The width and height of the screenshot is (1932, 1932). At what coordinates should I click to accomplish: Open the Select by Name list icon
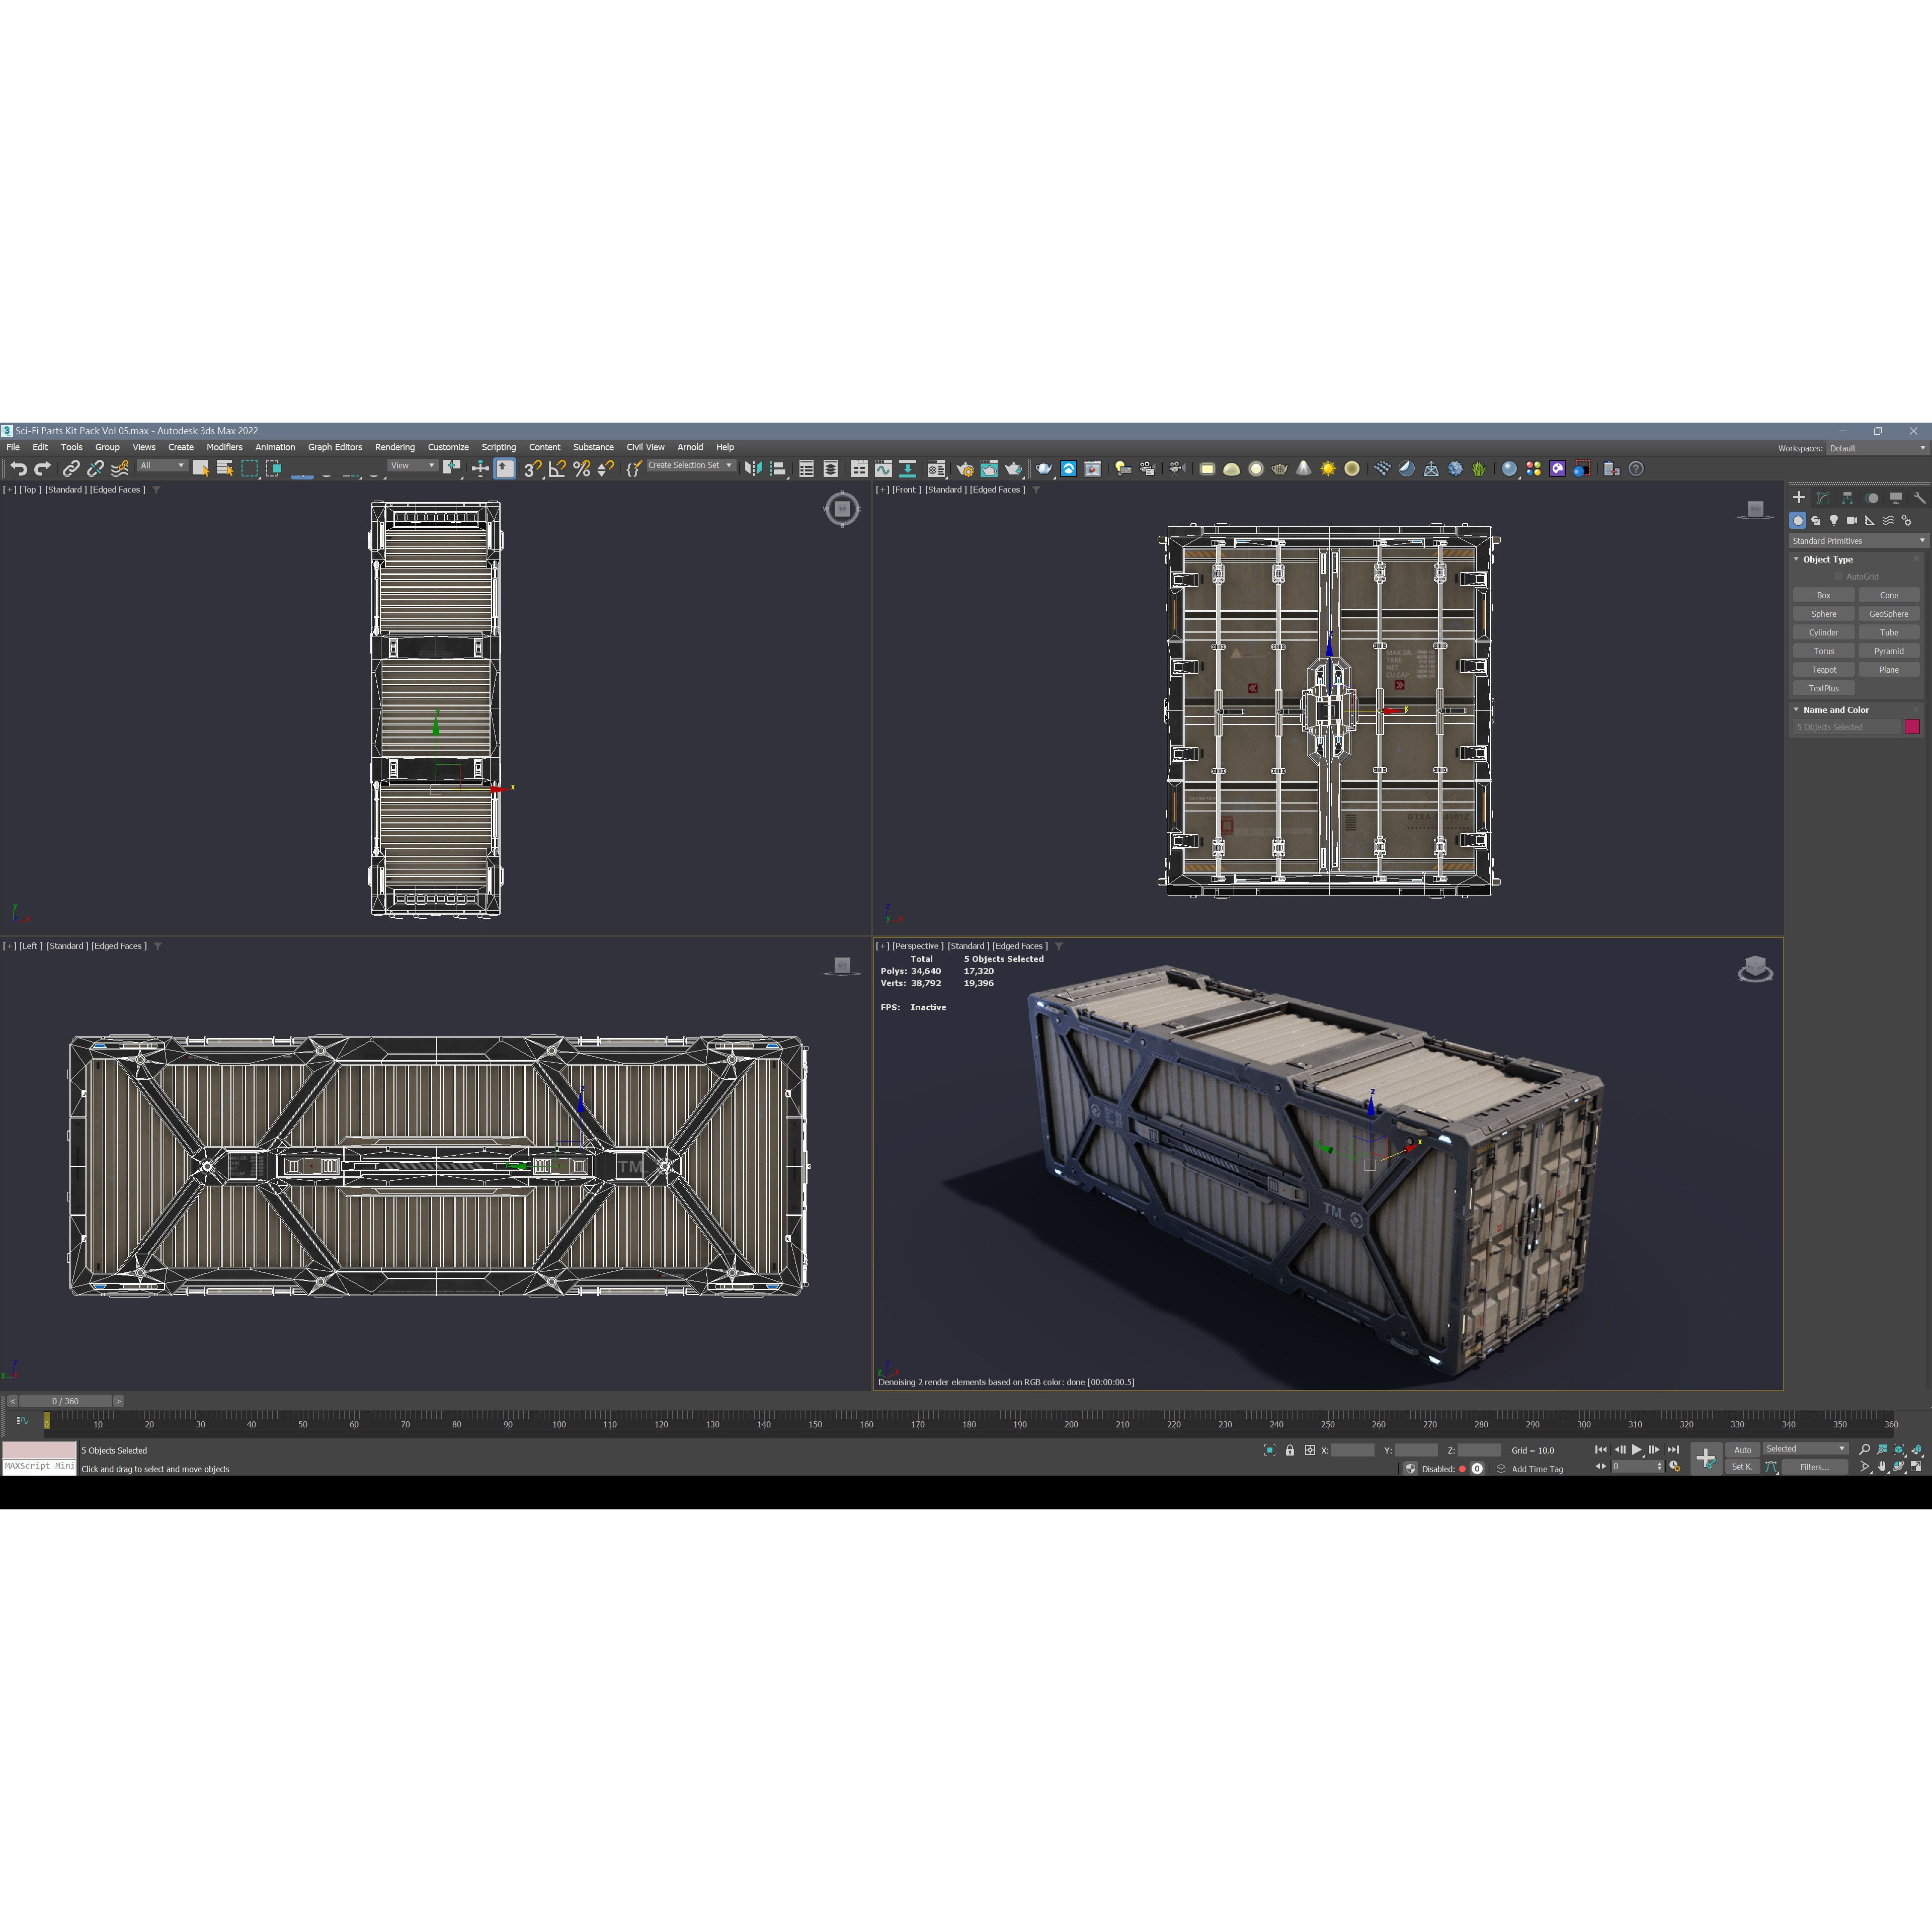click(x=224, y=469)
